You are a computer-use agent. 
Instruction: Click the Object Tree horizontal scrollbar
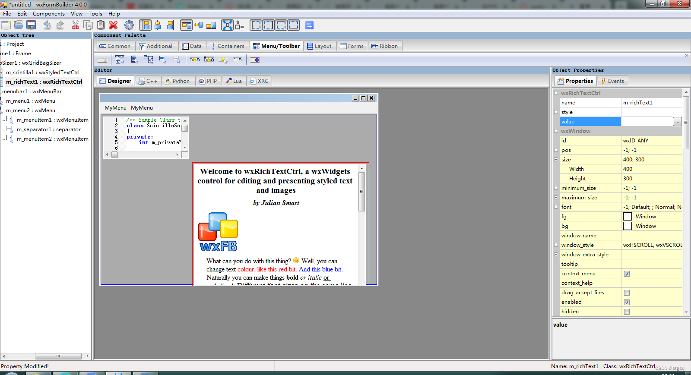(x=45, y=356)
